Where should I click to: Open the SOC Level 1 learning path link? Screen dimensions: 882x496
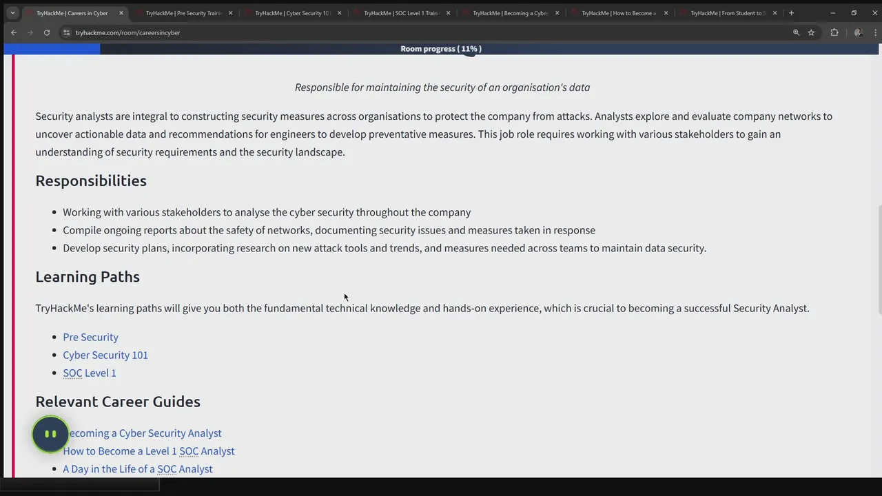pyautogui.click(x=90, y=373)
